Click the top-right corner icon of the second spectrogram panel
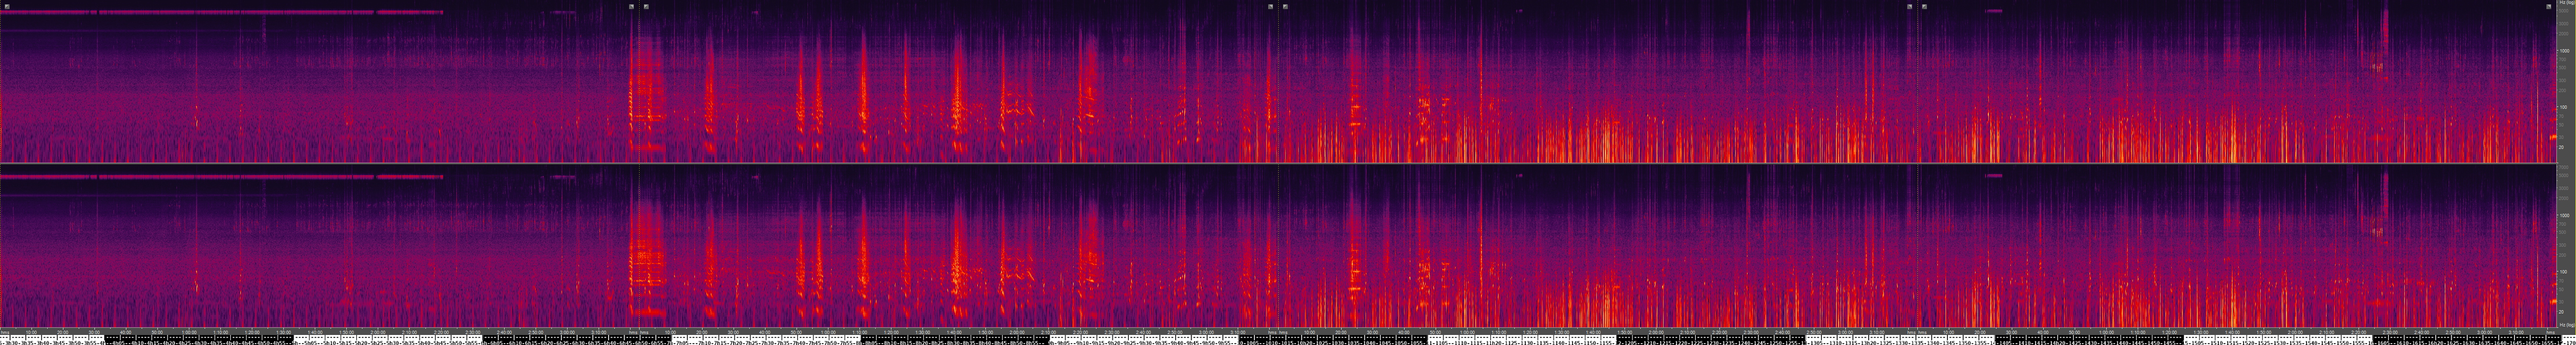This screenshot has height=345, width=2576. click(x=1270, y=6)
